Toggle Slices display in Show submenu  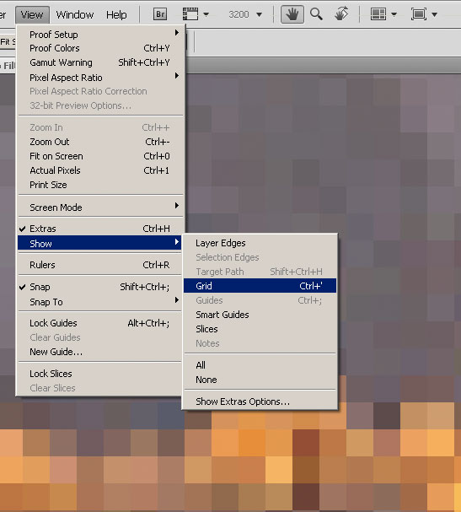click(x=260, y=329)
